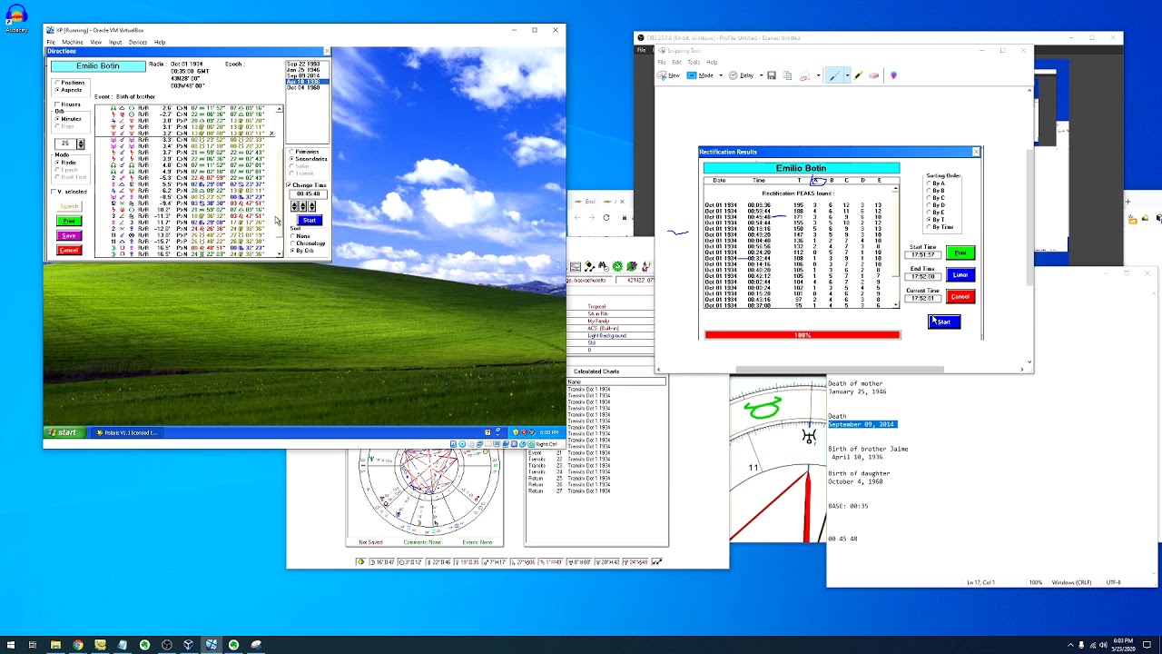
Task: Select the Highlighter tool in Snipping Tool
Action: click(x=859, y=75)
